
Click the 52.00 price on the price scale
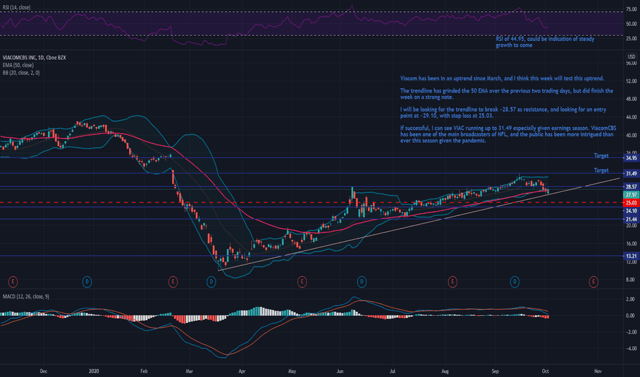(x=631, y=81)
